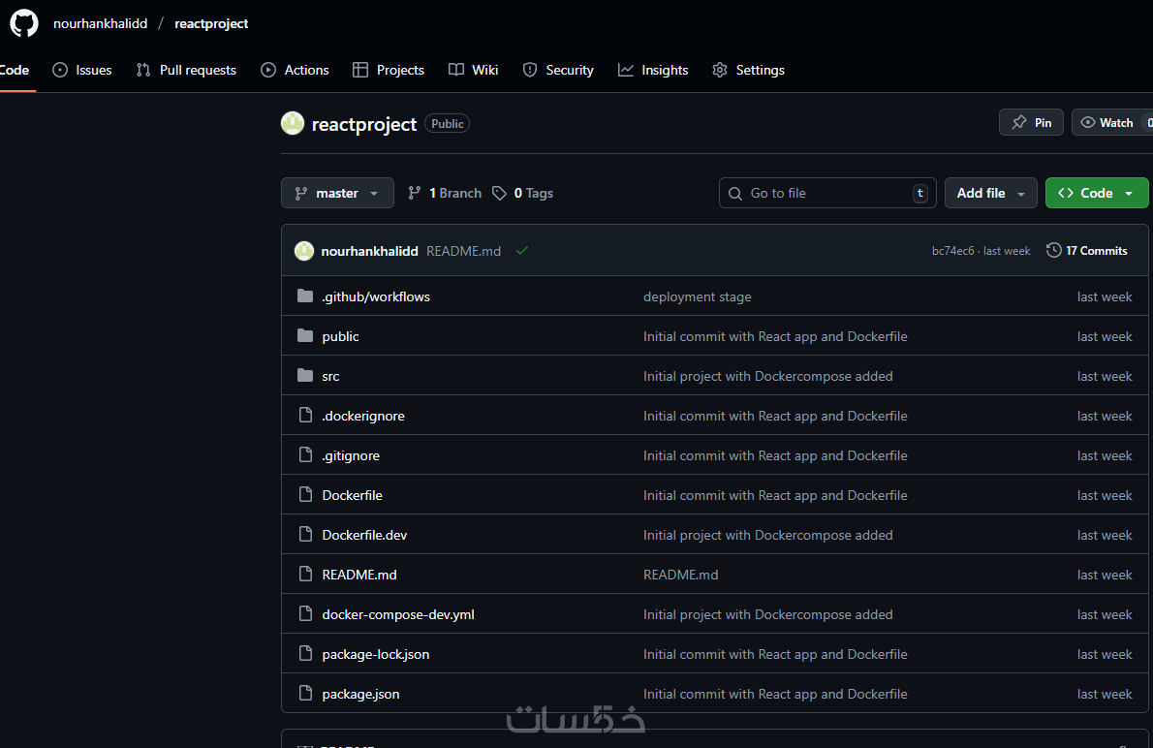
Task: Click the Dockerfile file icon
Action: 305,495
